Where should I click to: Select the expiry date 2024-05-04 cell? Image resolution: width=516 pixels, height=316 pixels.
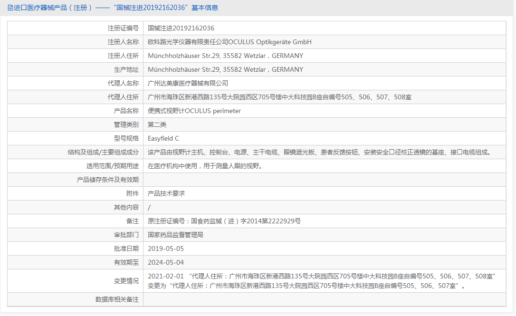click(x=167, y=262)
